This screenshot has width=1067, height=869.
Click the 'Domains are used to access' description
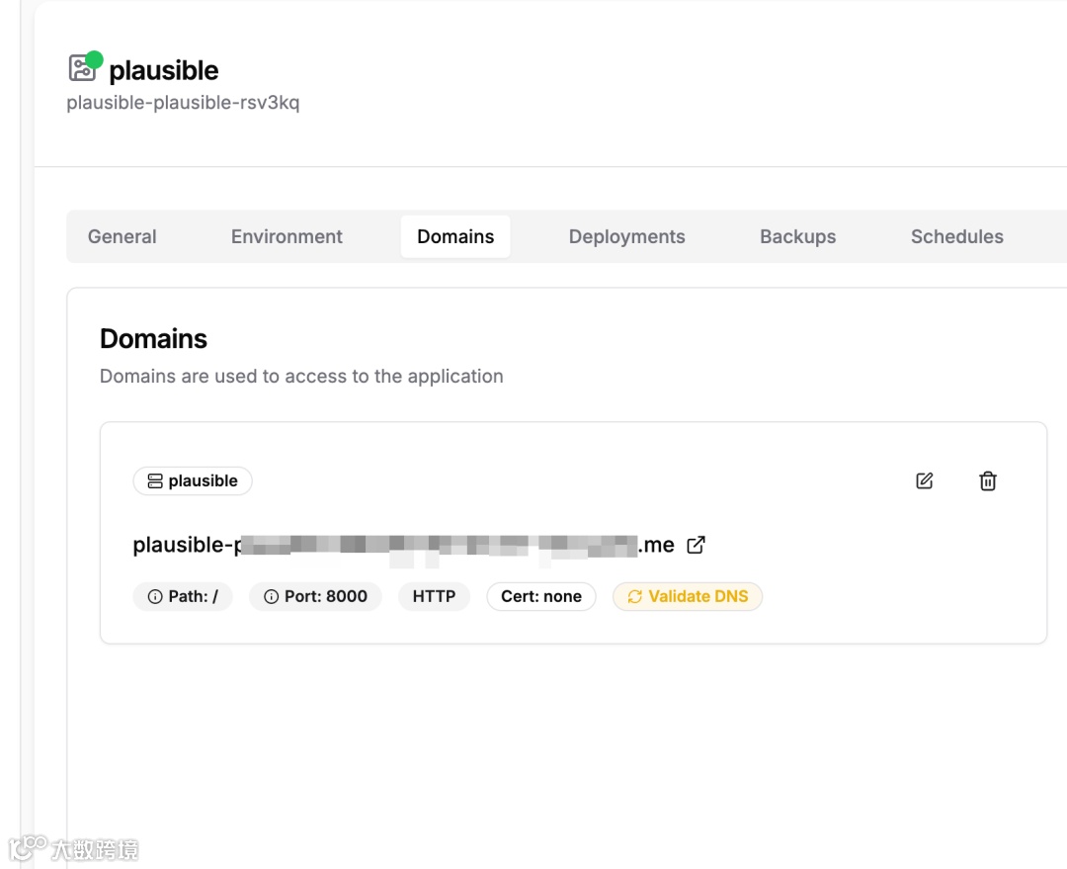301,376
